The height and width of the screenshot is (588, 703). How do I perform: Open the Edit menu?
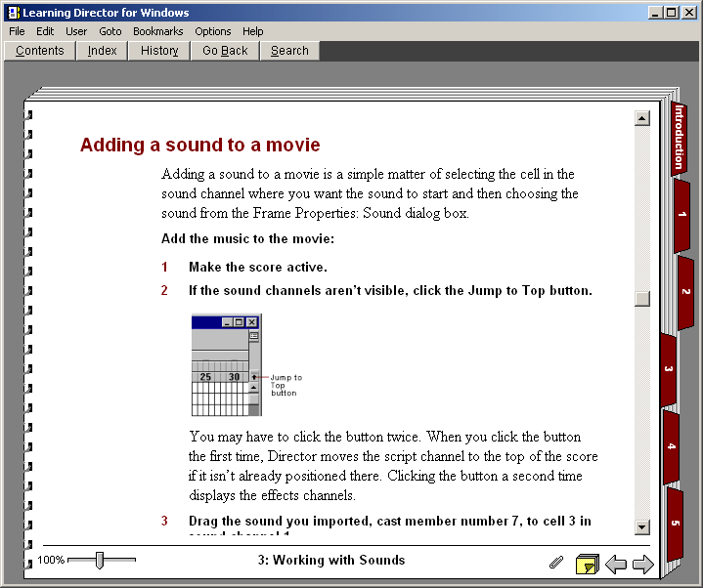45,31
